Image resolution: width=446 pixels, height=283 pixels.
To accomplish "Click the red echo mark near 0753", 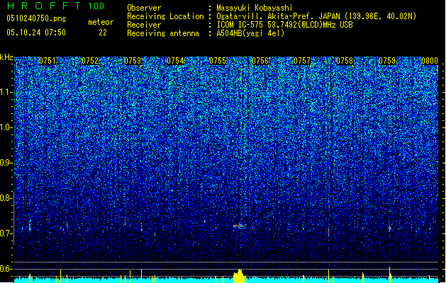I will tap(141, 227).
